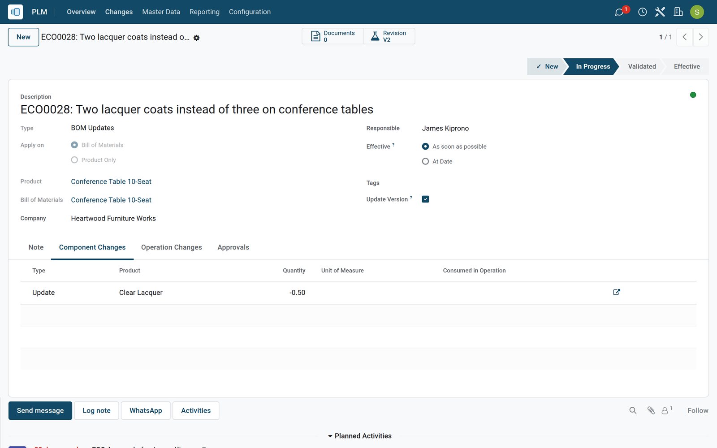Switch to the Operation Changes tab
Viewport: 717px width, 448px height.
pos(172,247)
